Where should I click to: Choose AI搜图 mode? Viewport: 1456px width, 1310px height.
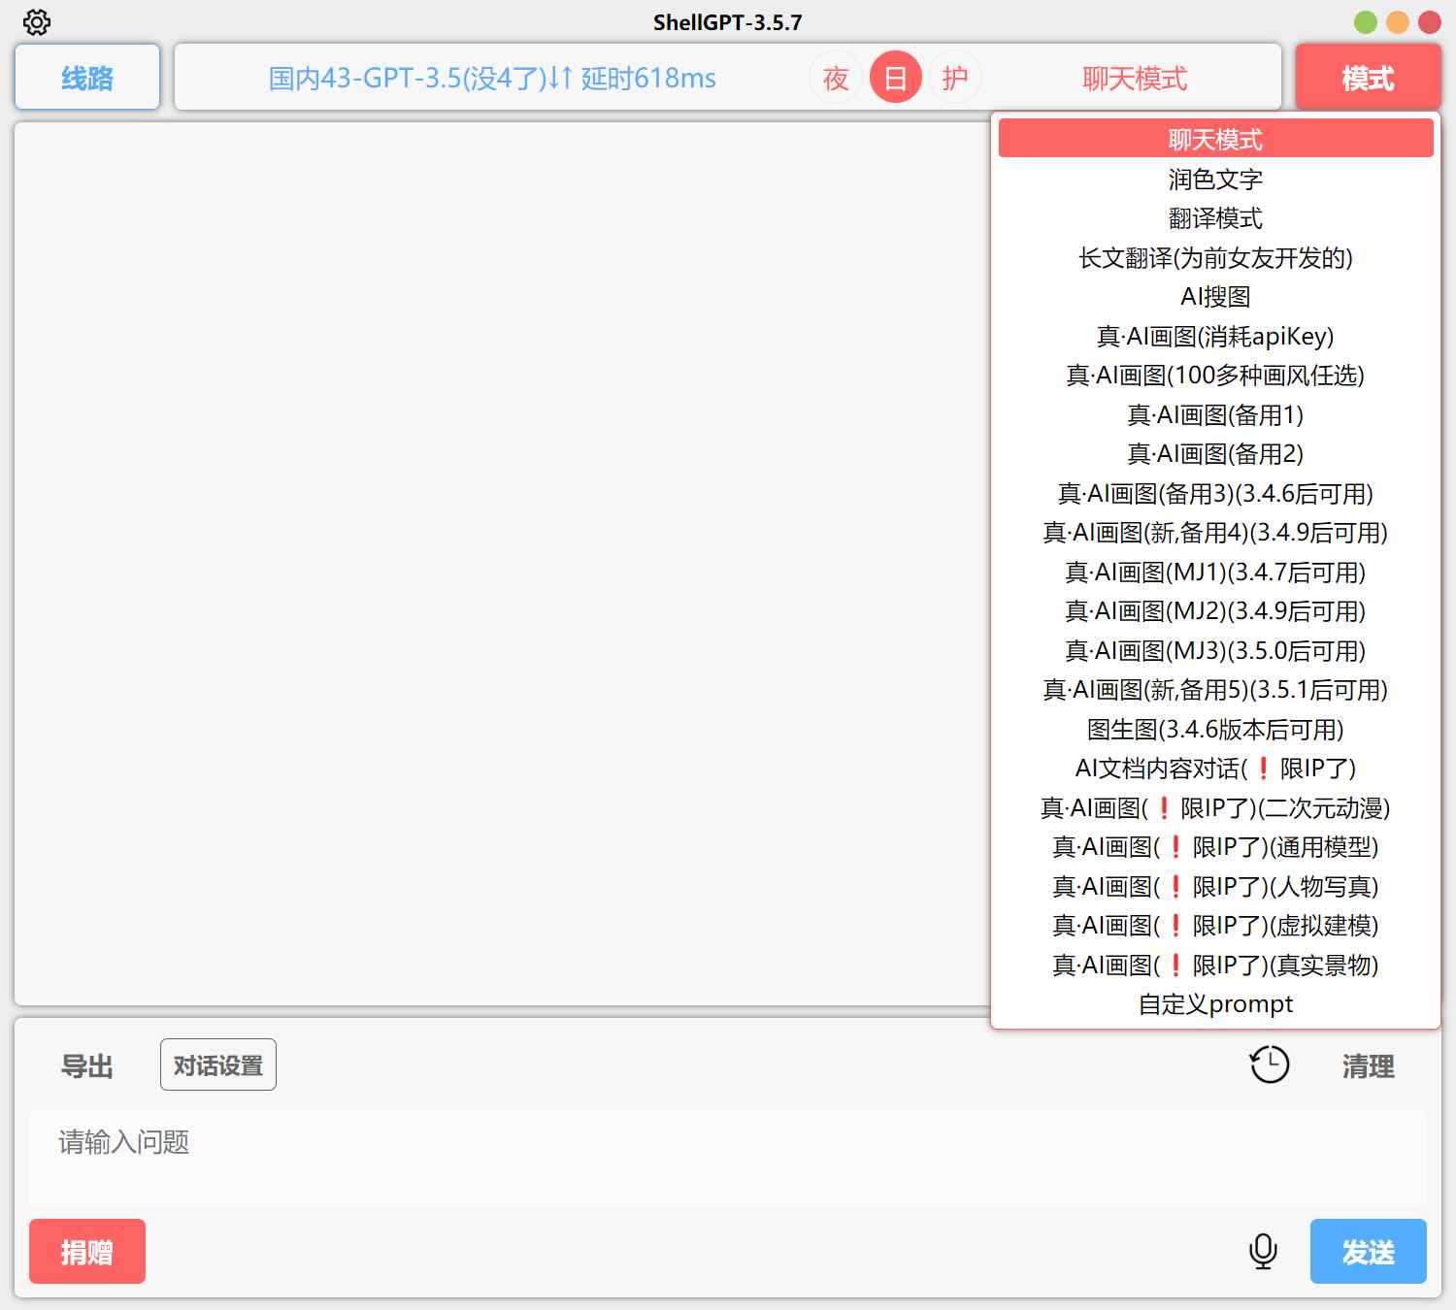[x=1216, y=297]
